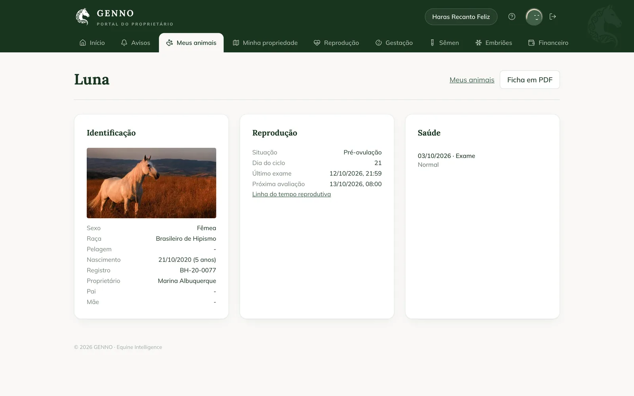Click the test tube icon beside Sêmen
634x396 pixels.
click(x=432, y=43)
